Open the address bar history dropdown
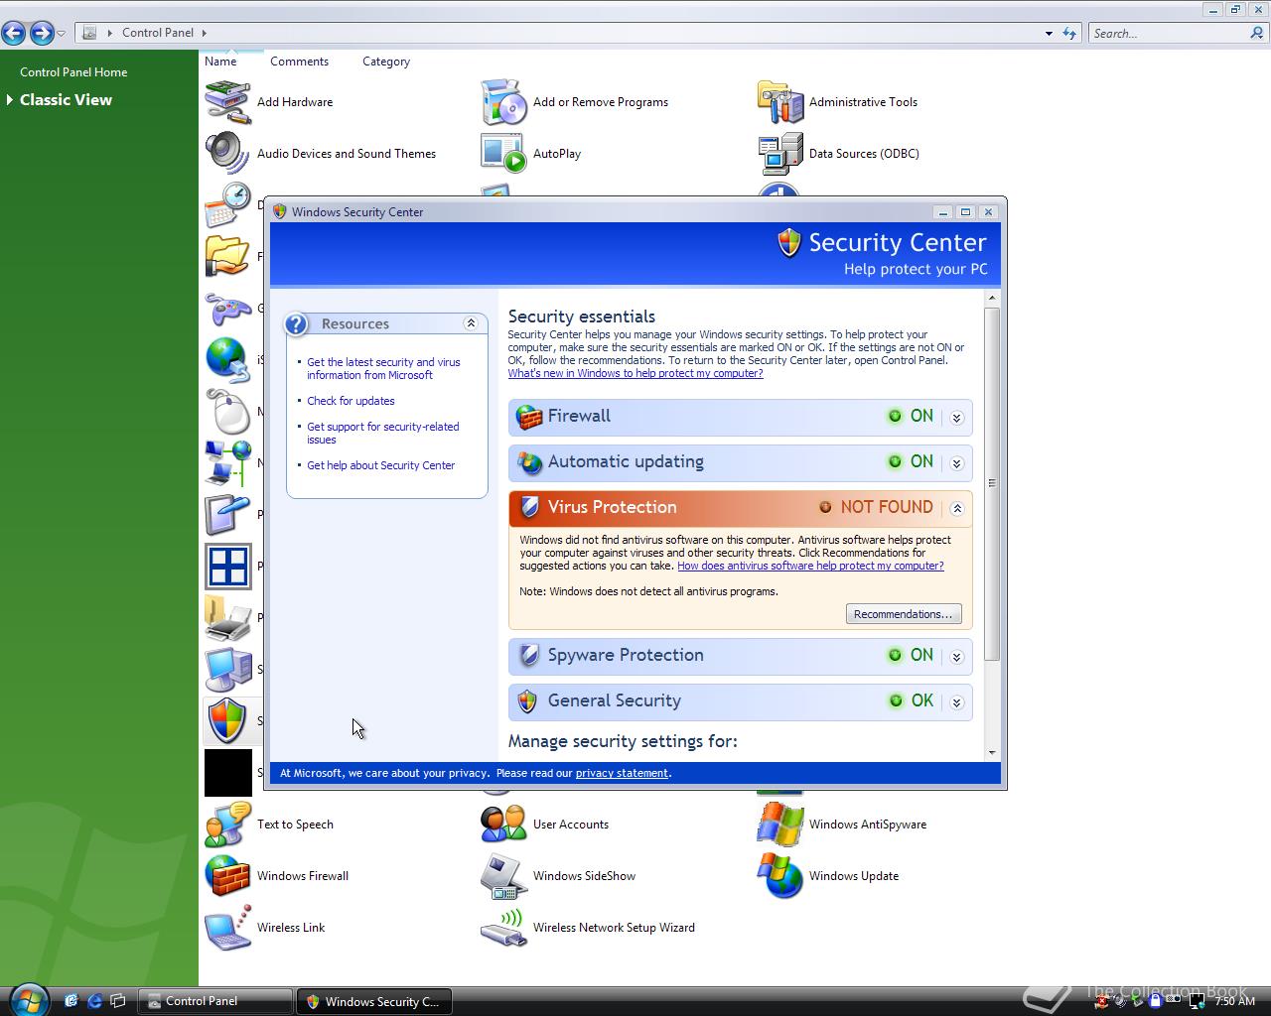Viewport: 1271px width, 1016px height. 1049,33
